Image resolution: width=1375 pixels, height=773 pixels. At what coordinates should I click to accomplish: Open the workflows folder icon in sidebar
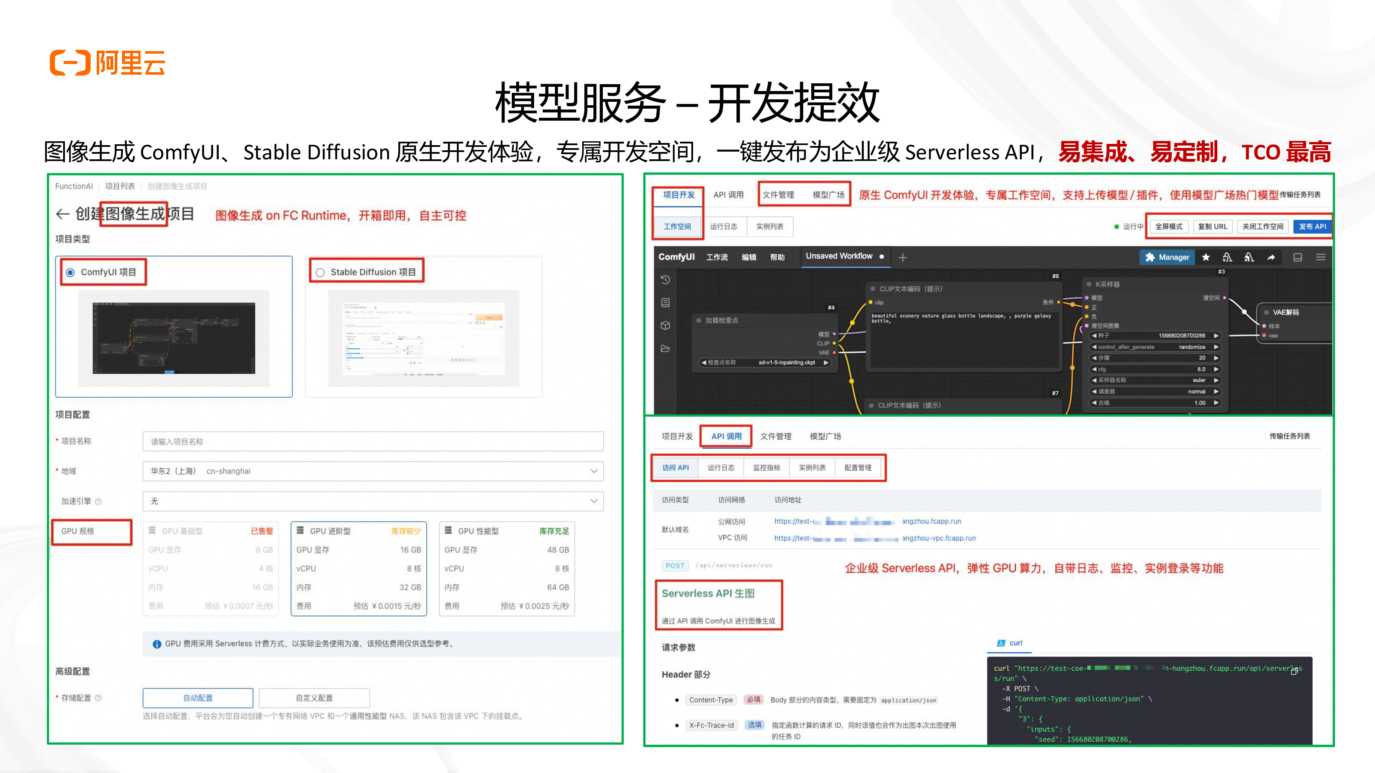665,348
